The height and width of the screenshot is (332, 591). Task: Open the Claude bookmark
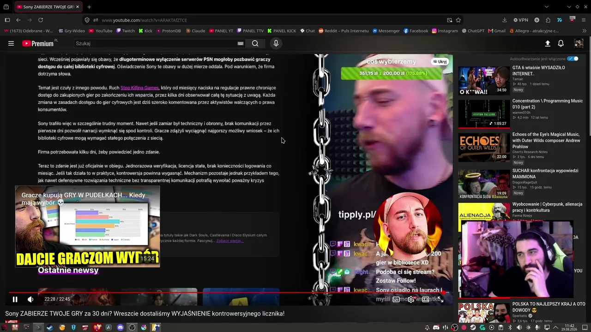coord(195,31)
